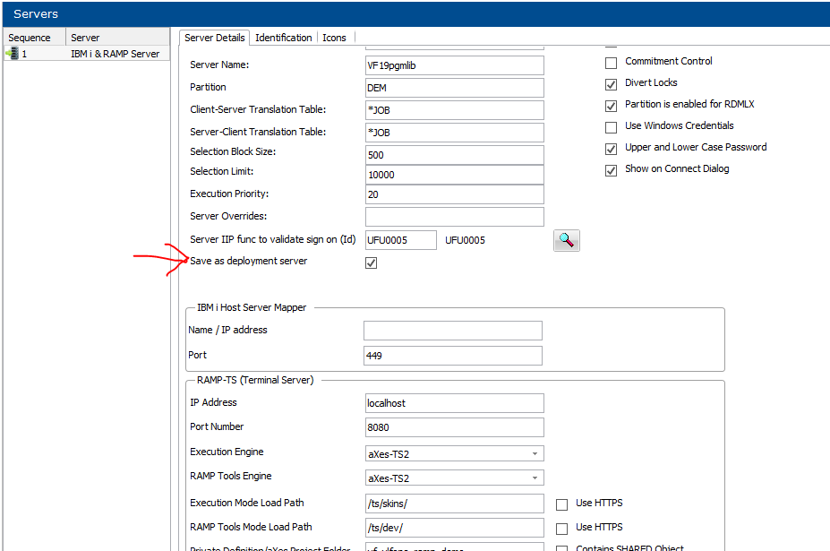
Task: Toggle the Save as deployment server checkbox
Action: (x=371, y=263)
